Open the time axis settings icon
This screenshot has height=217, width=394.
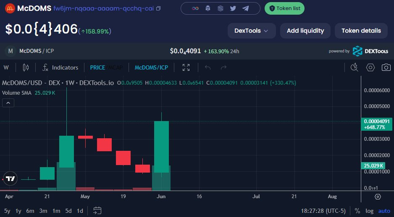(x=378, y=197)
